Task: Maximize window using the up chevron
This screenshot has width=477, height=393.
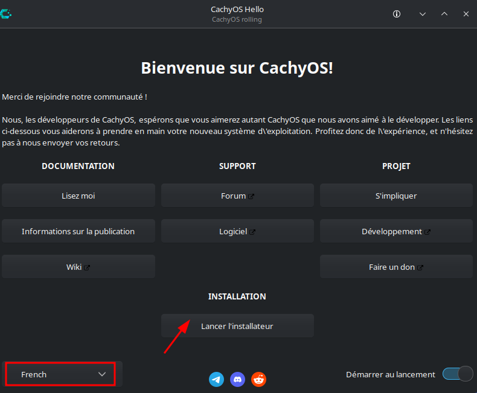Action: pos(444,14)
